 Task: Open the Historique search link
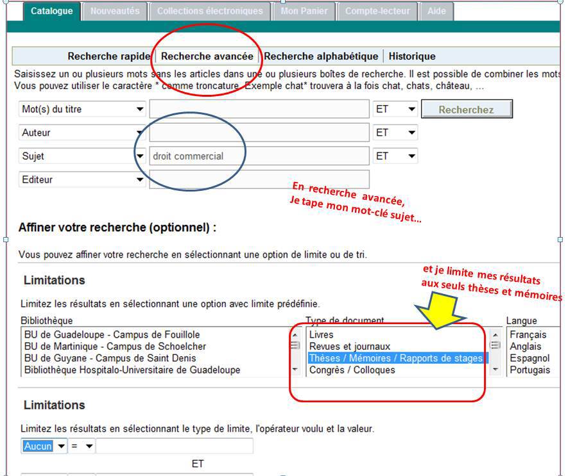[412, 56]
